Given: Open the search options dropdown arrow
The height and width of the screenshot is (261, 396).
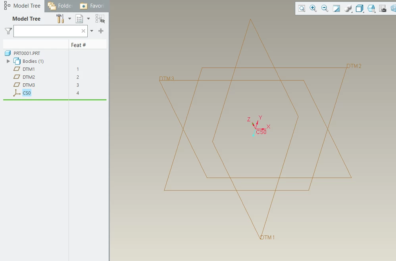Looking at the screenshot, I should (x=92, y=31).
